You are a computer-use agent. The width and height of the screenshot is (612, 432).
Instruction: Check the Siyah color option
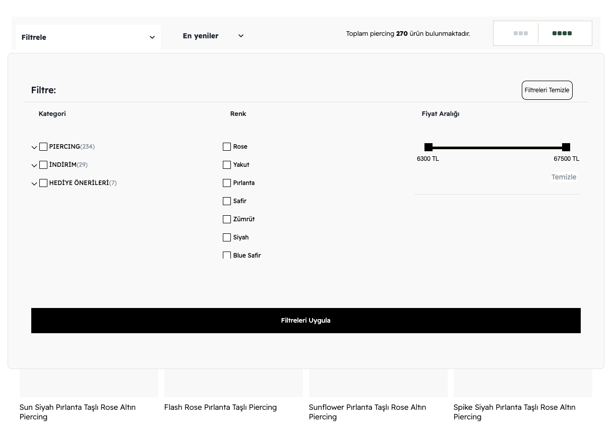[227, 237]
